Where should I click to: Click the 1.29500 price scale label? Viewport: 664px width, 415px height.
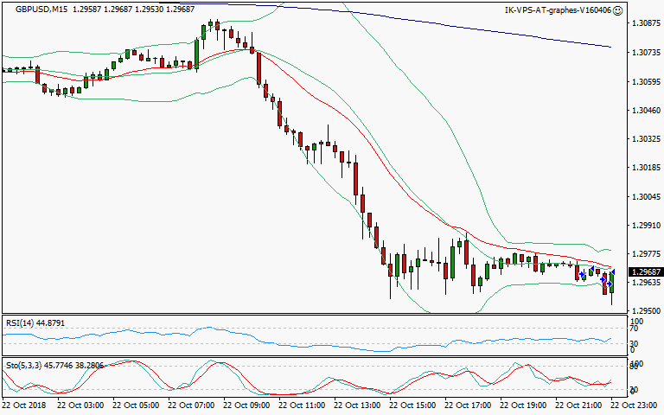[639, 311]
